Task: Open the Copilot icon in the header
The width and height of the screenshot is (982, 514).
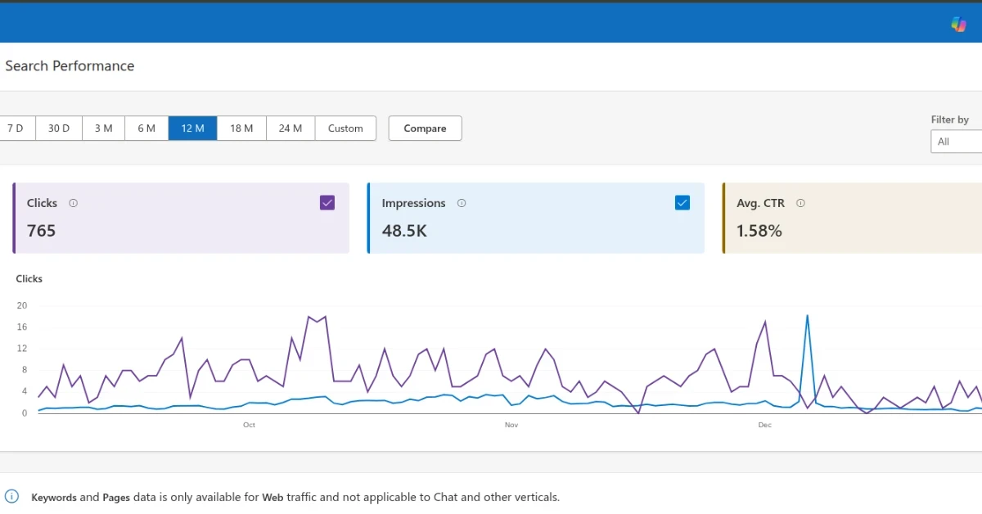Action: tap(958, 24)
